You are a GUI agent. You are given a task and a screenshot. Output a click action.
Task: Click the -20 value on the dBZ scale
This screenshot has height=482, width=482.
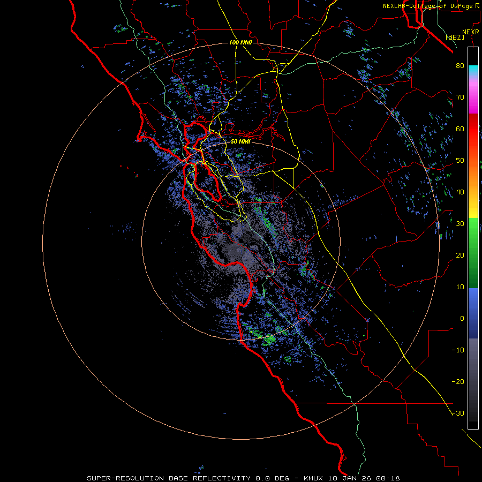(x=458, y=382)
